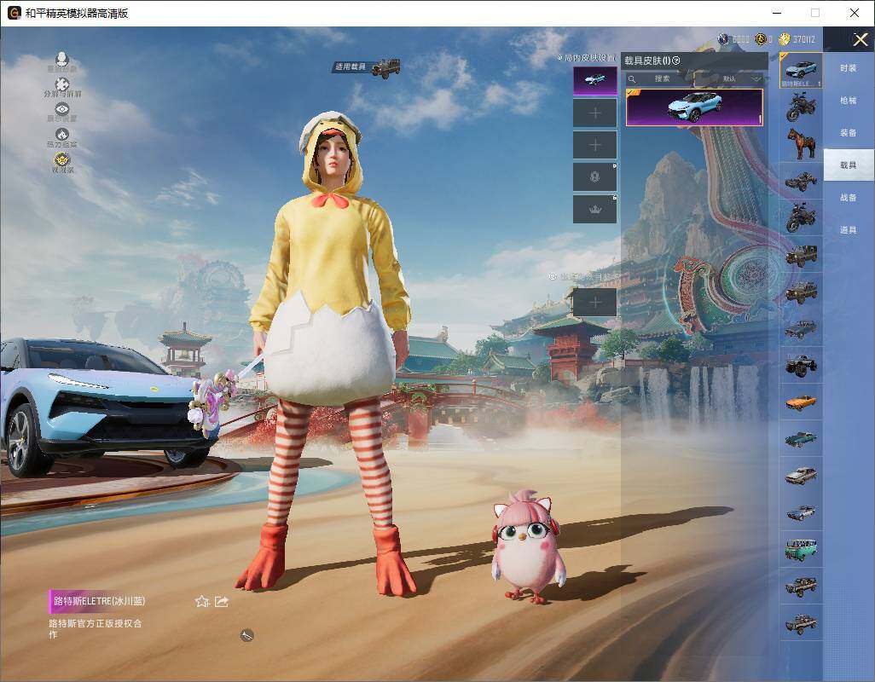Open the 默认 sort dropdown
This screenshot has width=875, height=682.
point(733,78)
